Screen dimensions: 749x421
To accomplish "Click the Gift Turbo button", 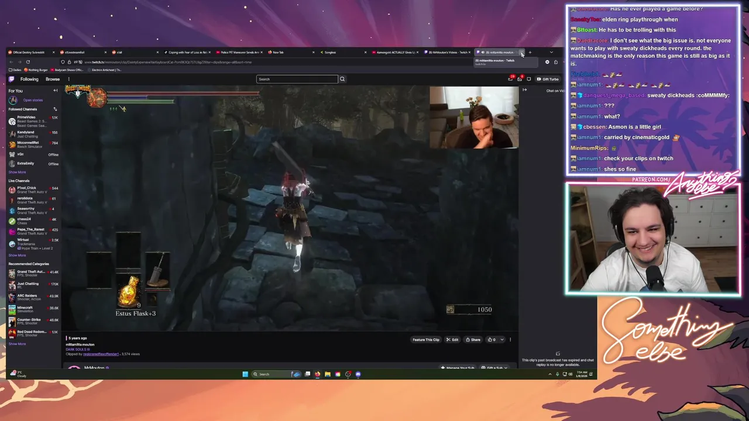I will point(548,79).
